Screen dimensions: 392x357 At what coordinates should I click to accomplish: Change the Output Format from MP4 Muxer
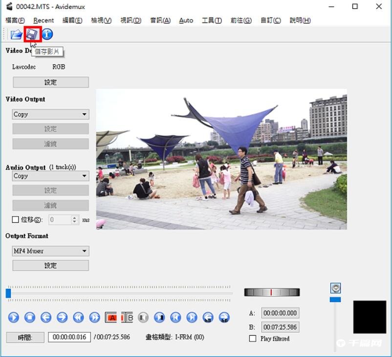point(50,251)
